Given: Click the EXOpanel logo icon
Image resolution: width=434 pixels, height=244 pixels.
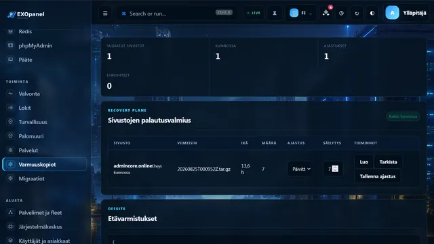Looking at the screenshot, I should 12,14.
